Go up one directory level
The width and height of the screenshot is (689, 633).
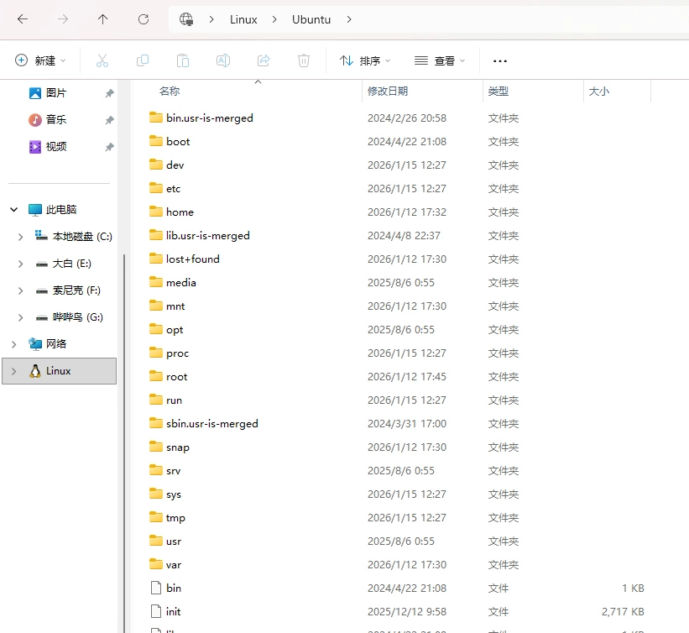(102, 19)
